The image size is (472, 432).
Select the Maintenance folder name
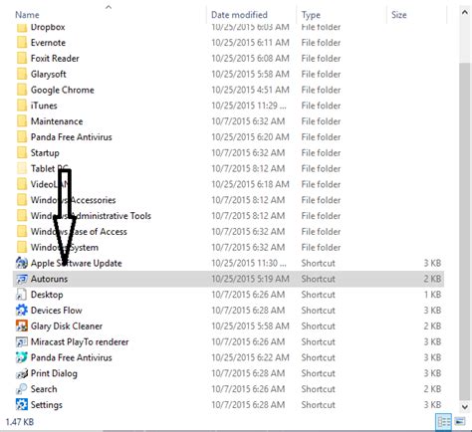point(57,121)
